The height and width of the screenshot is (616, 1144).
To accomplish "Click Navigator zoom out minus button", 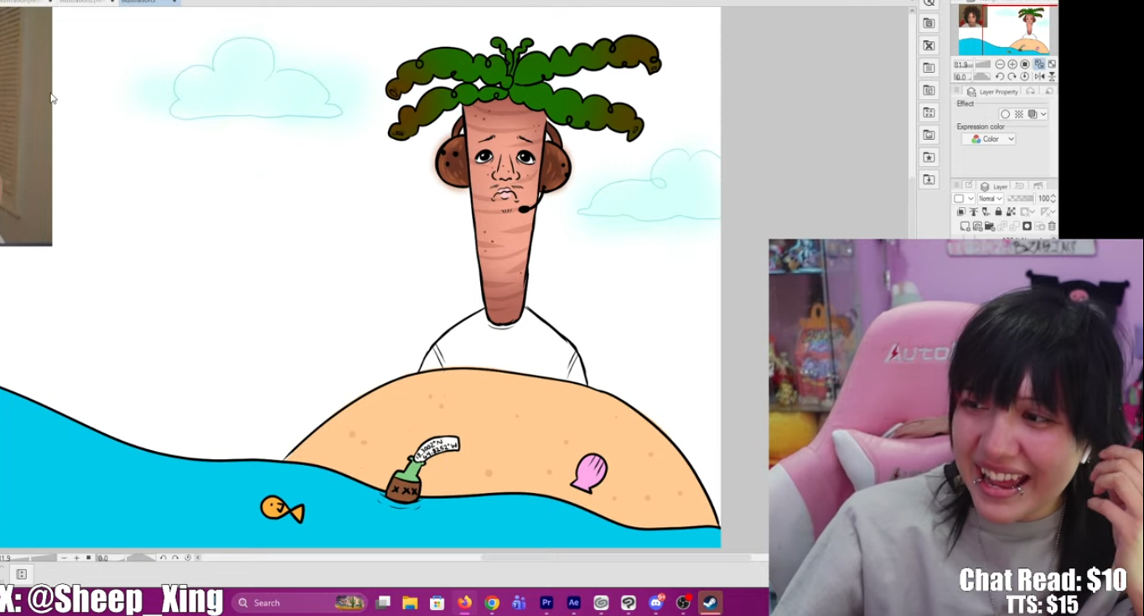I will [x=1000, y=64].
